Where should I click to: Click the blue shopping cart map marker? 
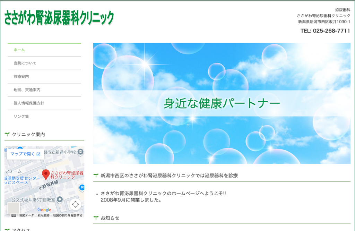(x=82, y=188)
